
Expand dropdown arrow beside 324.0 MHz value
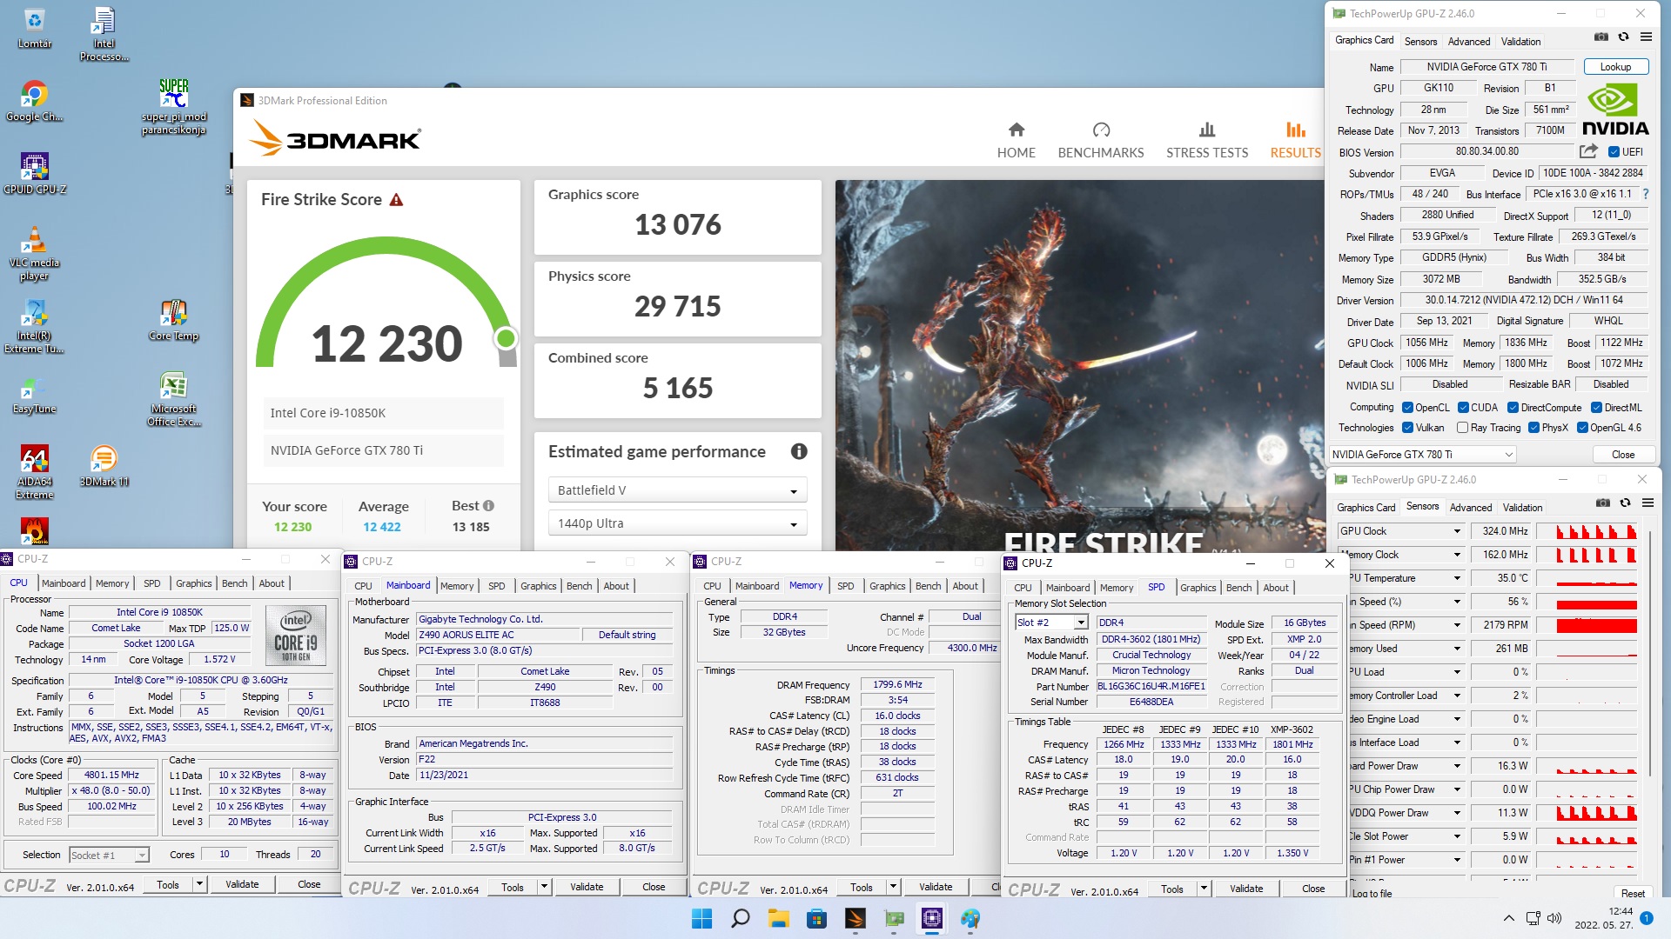tap(1457, 531)
